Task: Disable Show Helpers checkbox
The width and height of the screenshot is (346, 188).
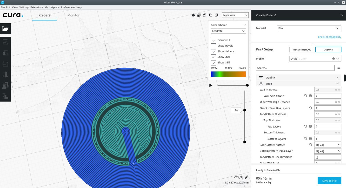Action: pos(214,51)
